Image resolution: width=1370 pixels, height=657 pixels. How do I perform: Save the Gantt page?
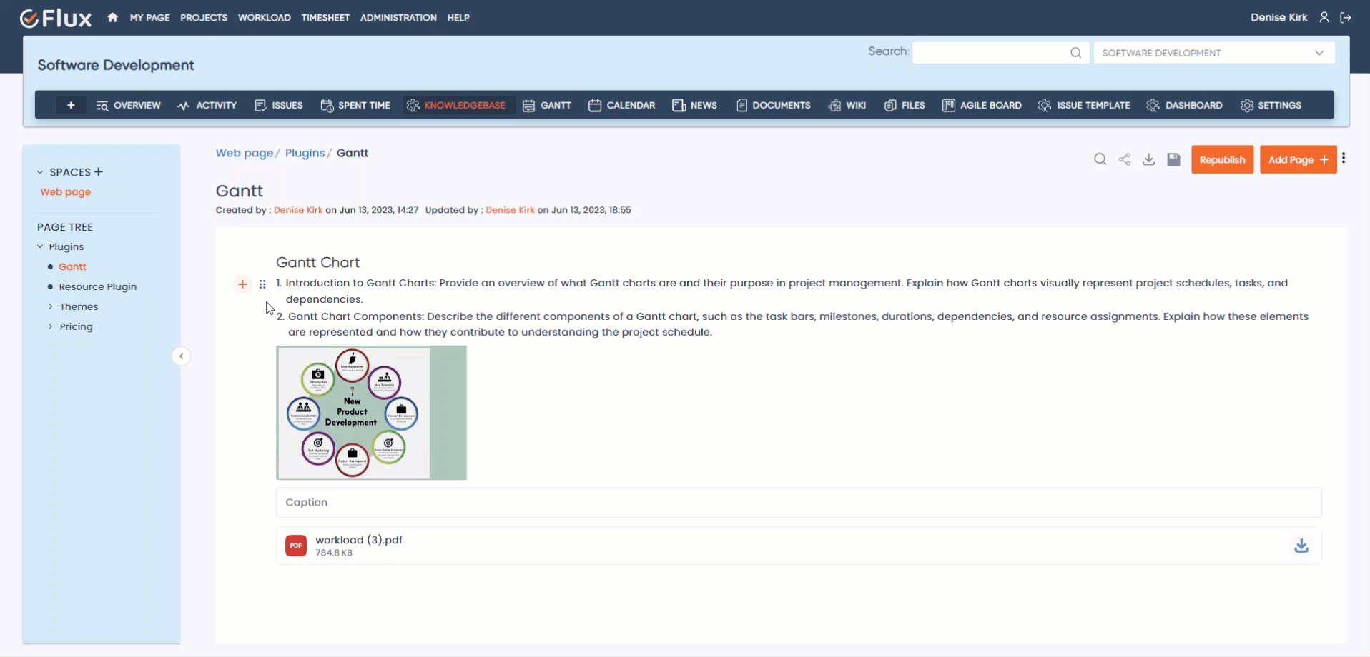(x=1173, y=159)
